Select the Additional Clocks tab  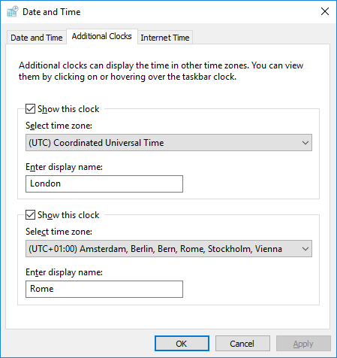[x=102, y=37]
